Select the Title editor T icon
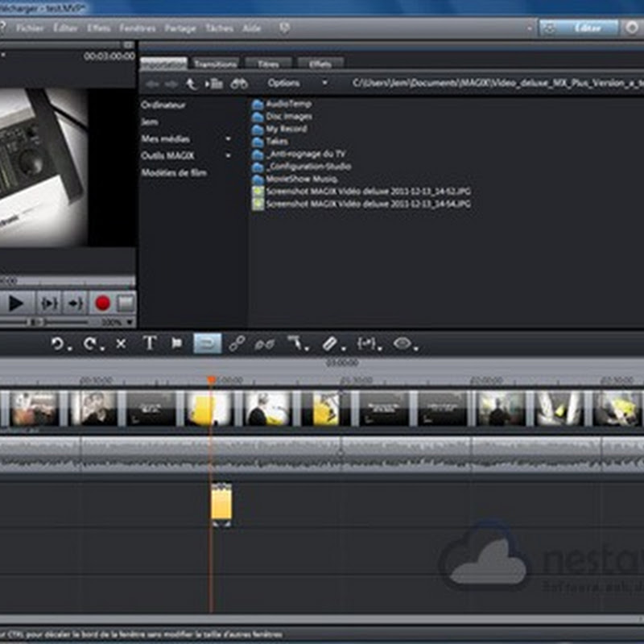The width and height of the screenshot is (644, 644). [149, 344]
